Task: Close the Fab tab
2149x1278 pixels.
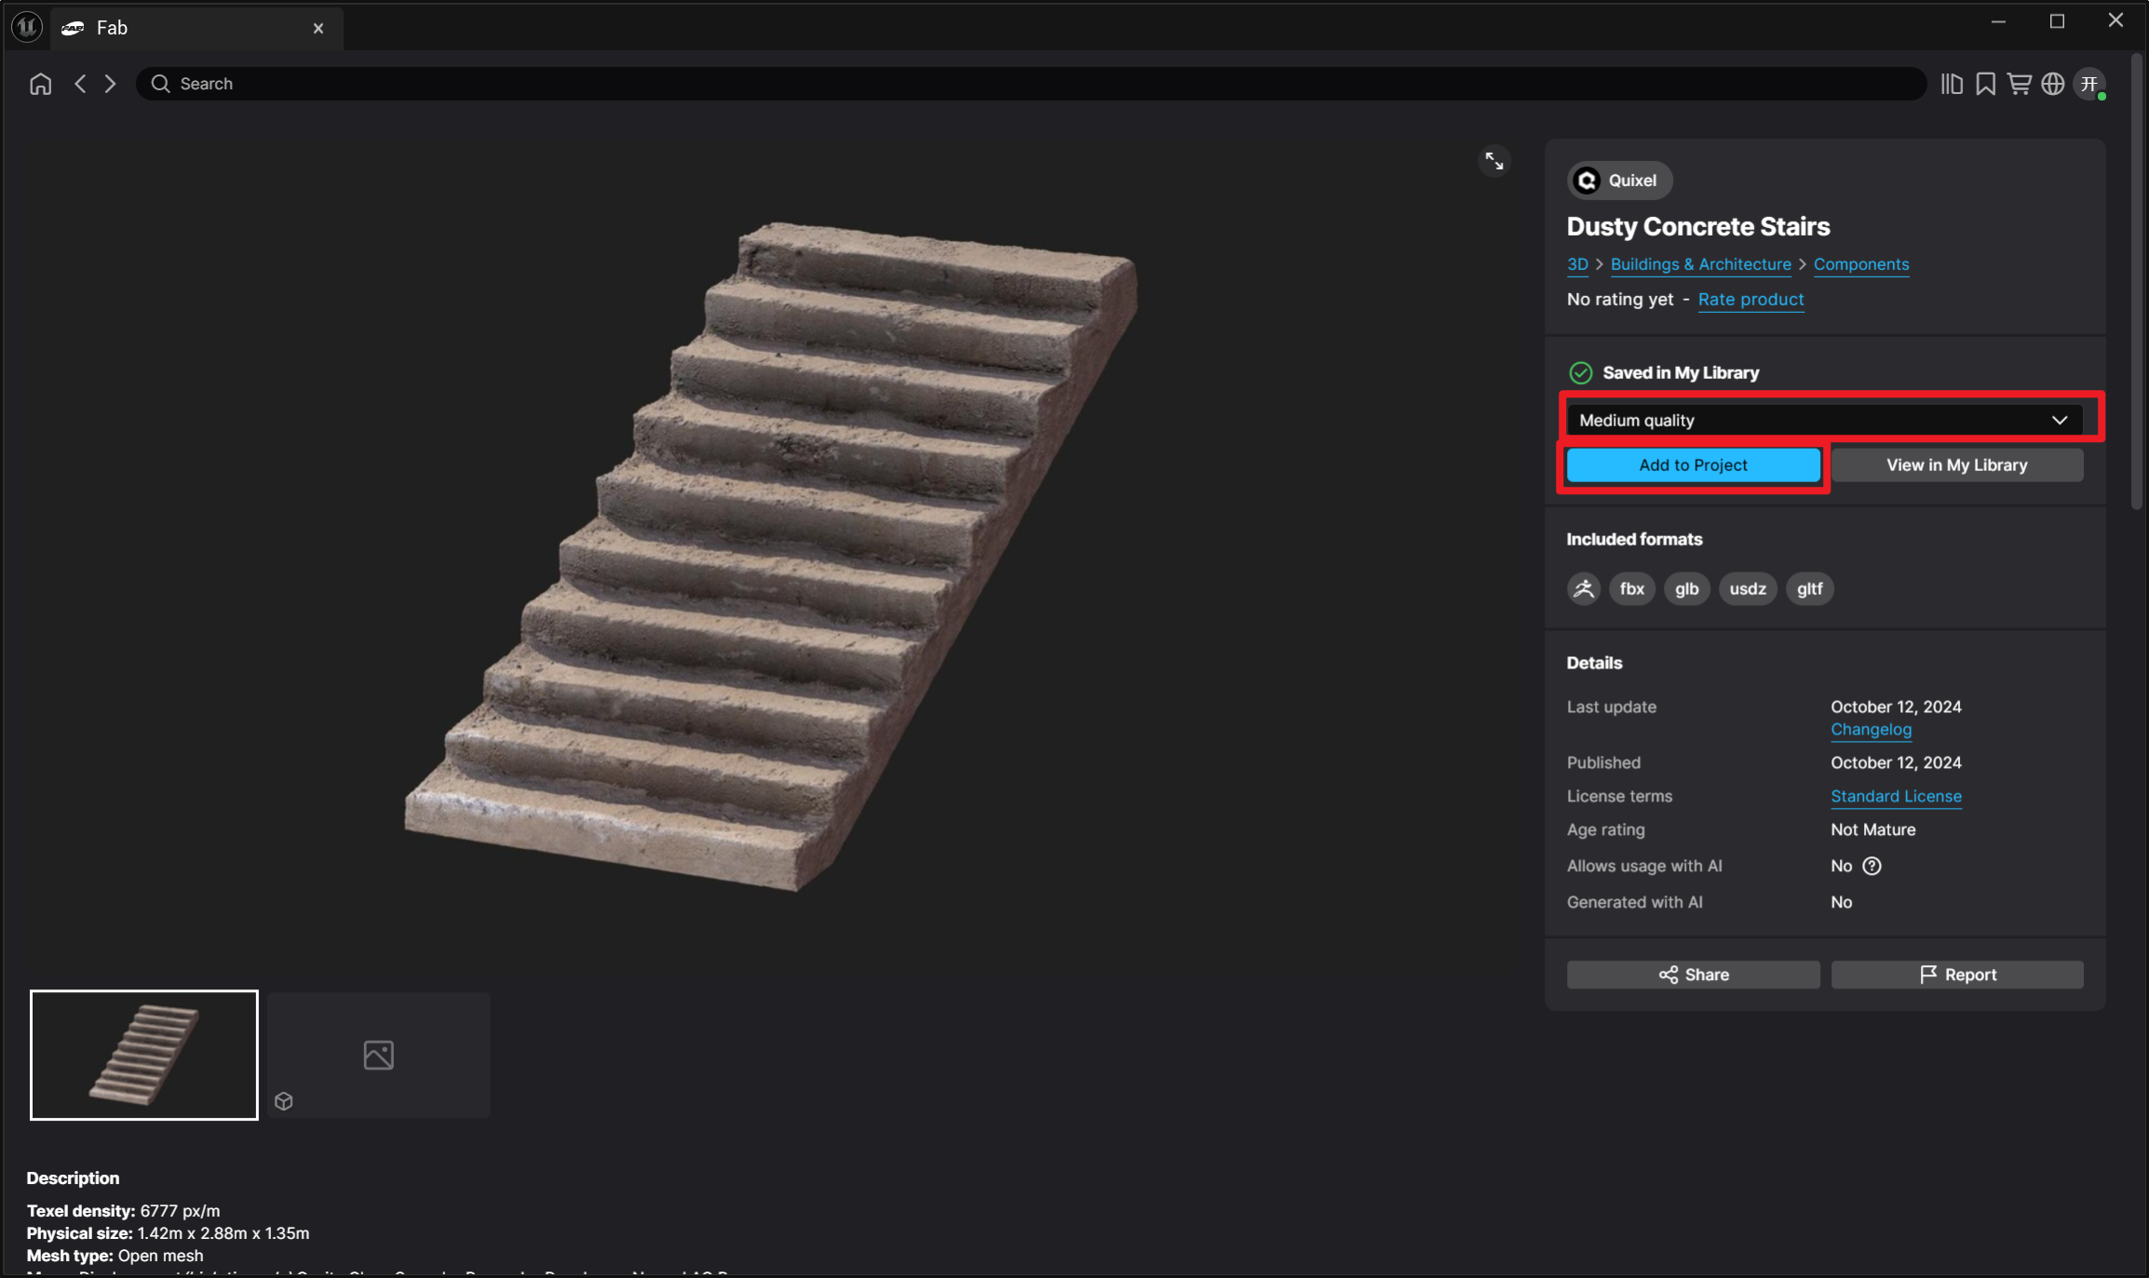Action: coord(318,28)
